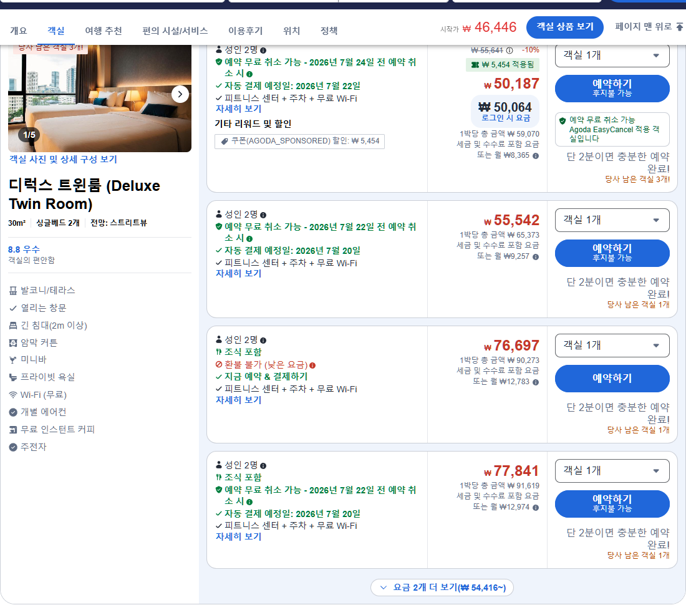Click the Wi-Fi (무료) signal icon

tap(13, 395)
